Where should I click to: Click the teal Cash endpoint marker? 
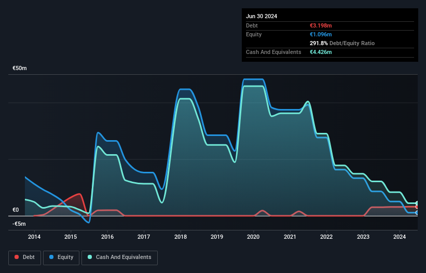point(417,203)
